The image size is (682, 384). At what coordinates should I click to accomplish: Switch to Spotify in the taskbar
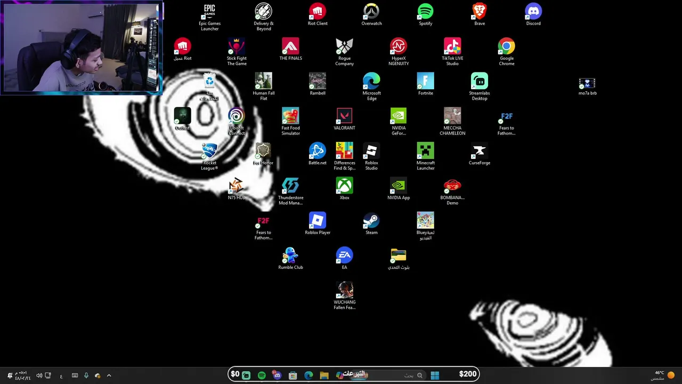(262, 375)
